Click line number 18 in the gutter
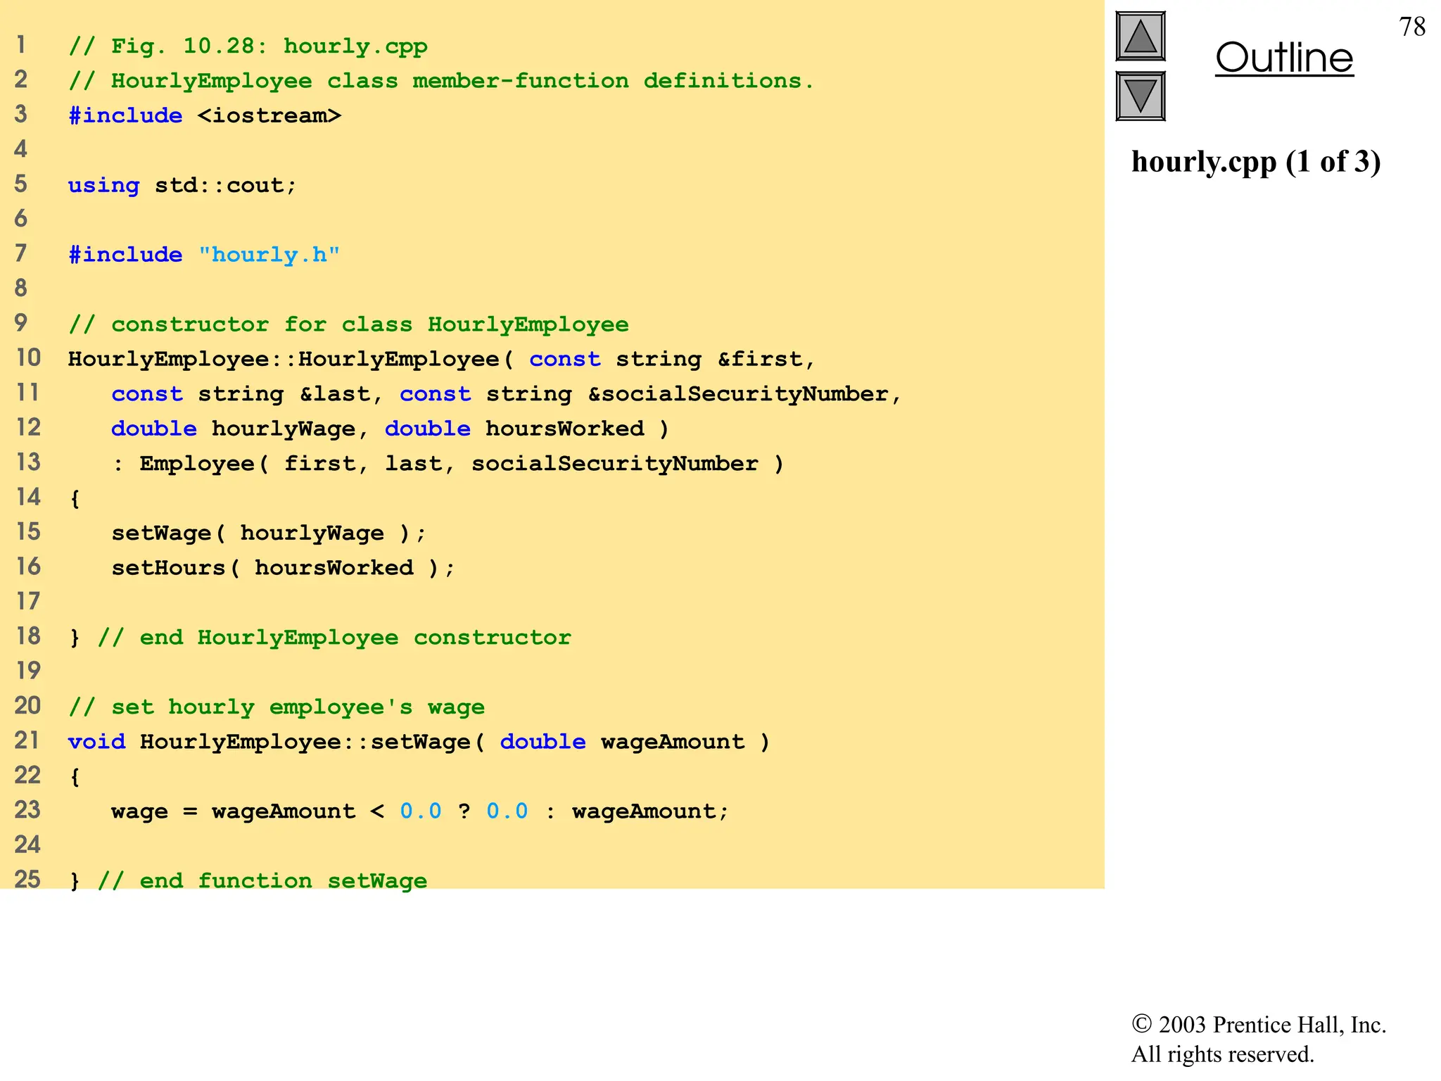Viewport: 1441px width, 1081px height. pos(28,636)
